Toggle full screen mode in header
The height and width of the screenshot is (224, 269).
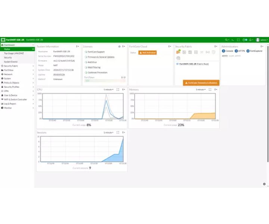238,40
